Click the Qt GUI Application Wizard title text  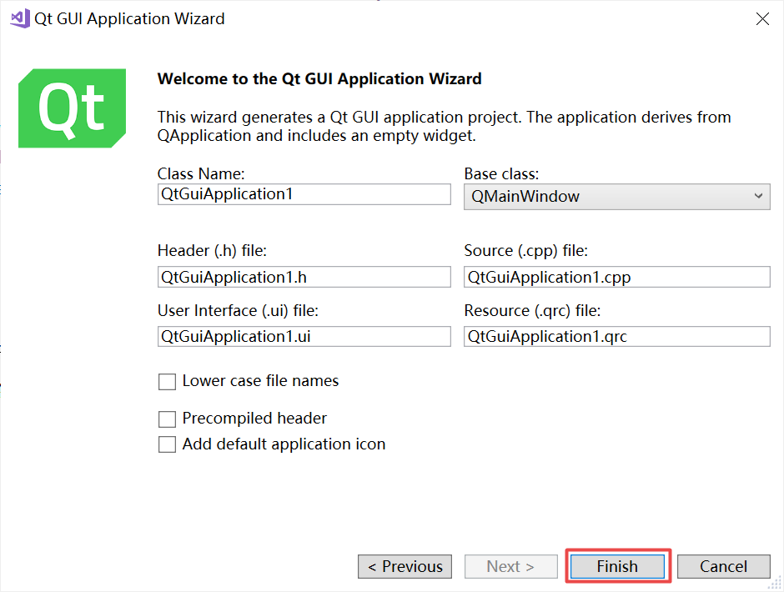pos(129,19)
